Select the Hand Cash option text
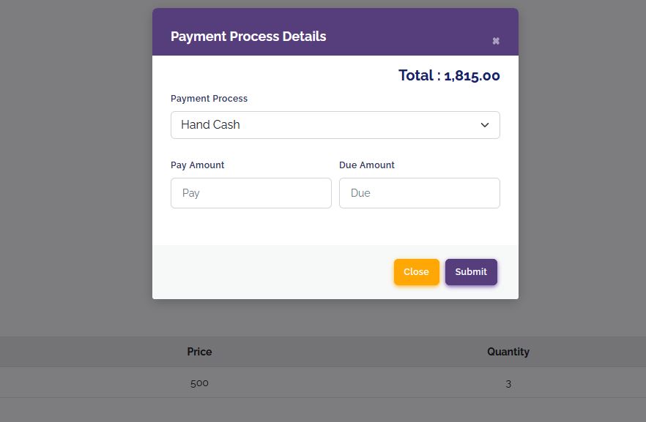 coord(210,124)
